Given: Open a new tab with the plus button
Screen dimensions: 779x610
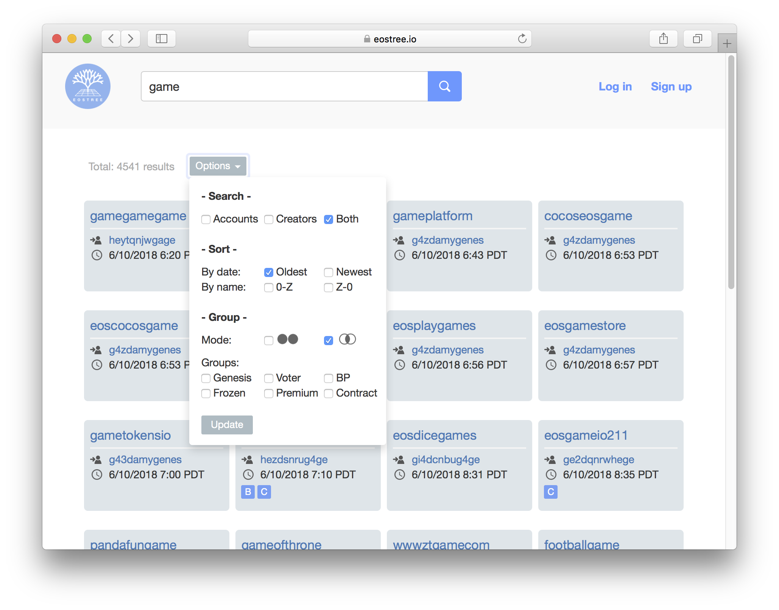Looking at the screenshot, I should 727,44.
